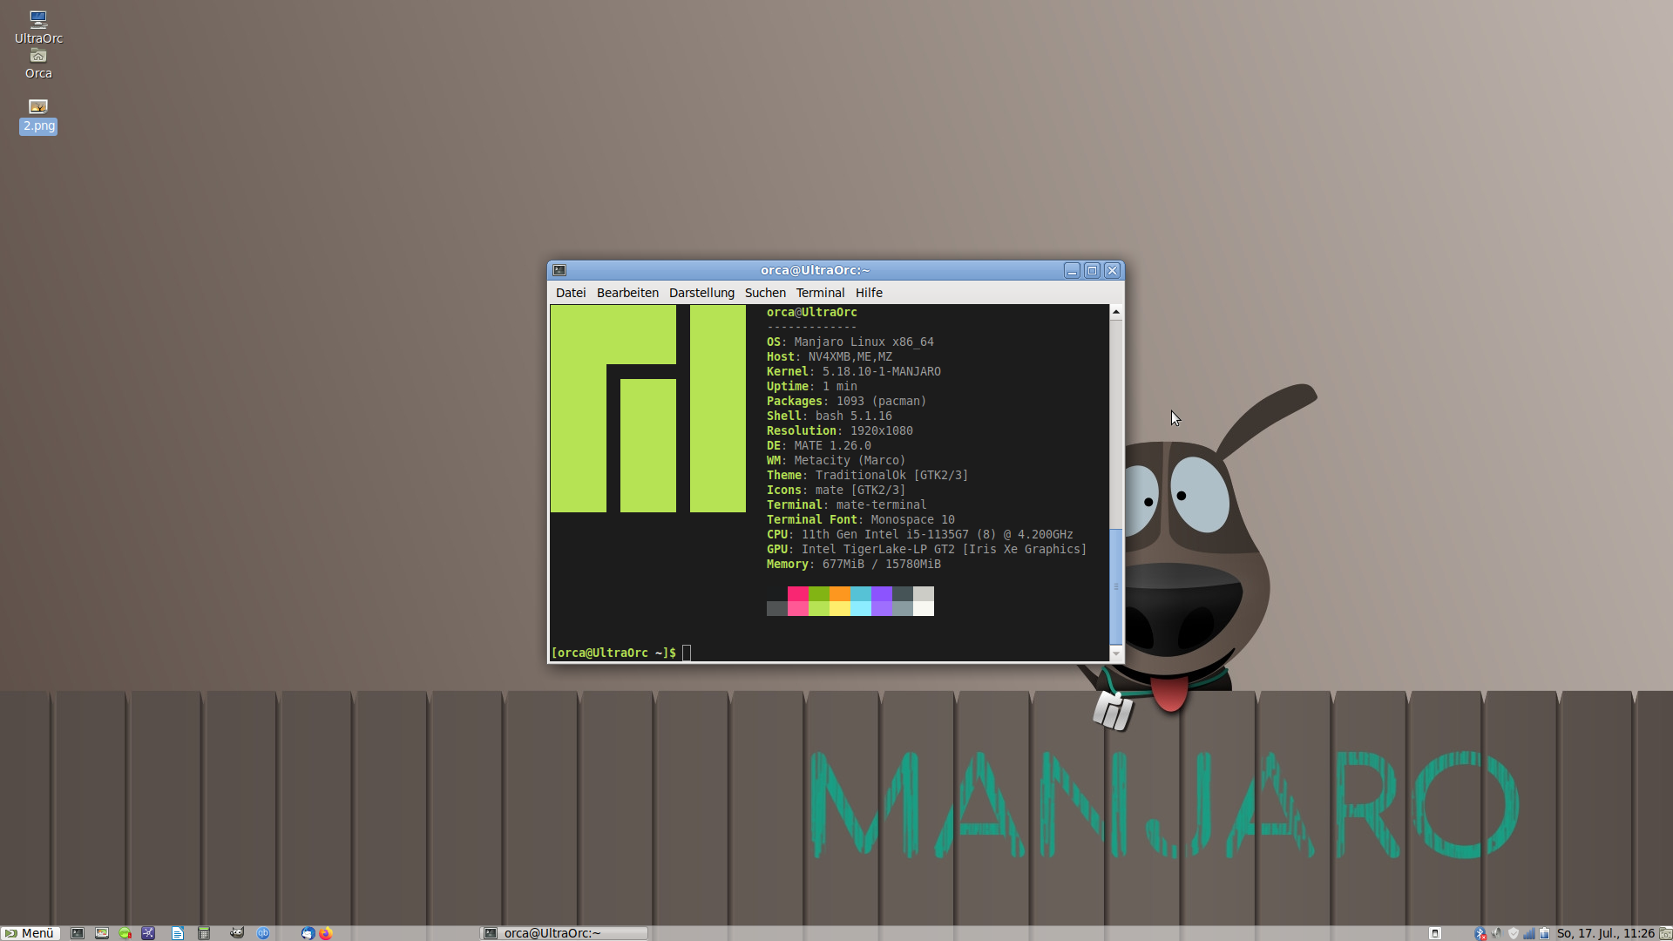The image size is (1673, 941).
Task: Click the orca@UltraOrc header in neofetch output
Action: [811, 312]
